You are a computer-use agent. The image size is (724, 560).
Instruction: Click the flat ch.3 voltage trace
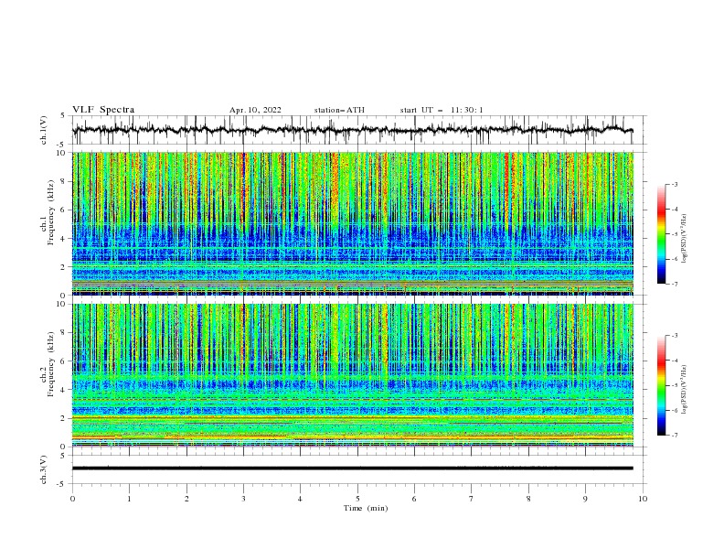coord(352,468)
